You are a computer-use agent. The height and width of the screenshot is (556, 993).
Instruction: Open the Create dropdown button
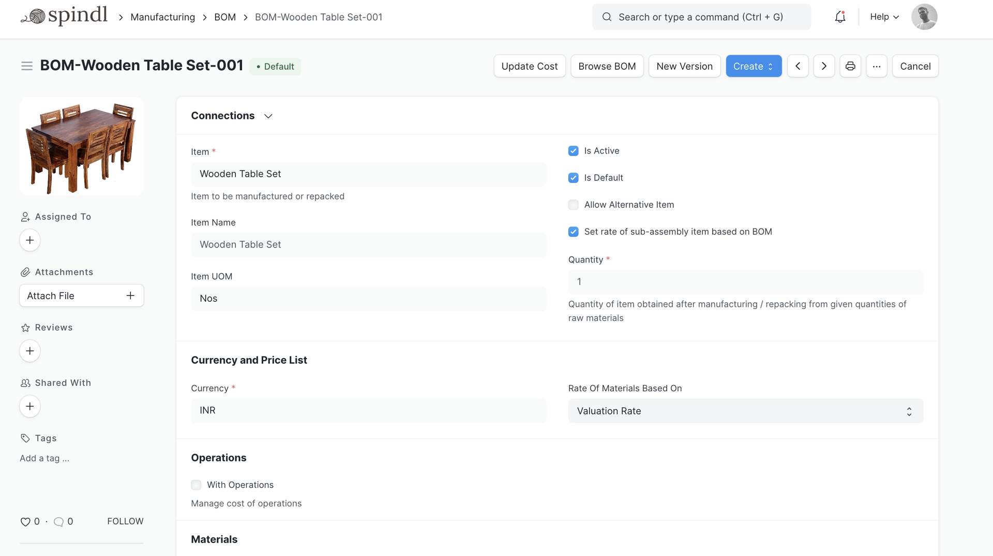(754, 66)
